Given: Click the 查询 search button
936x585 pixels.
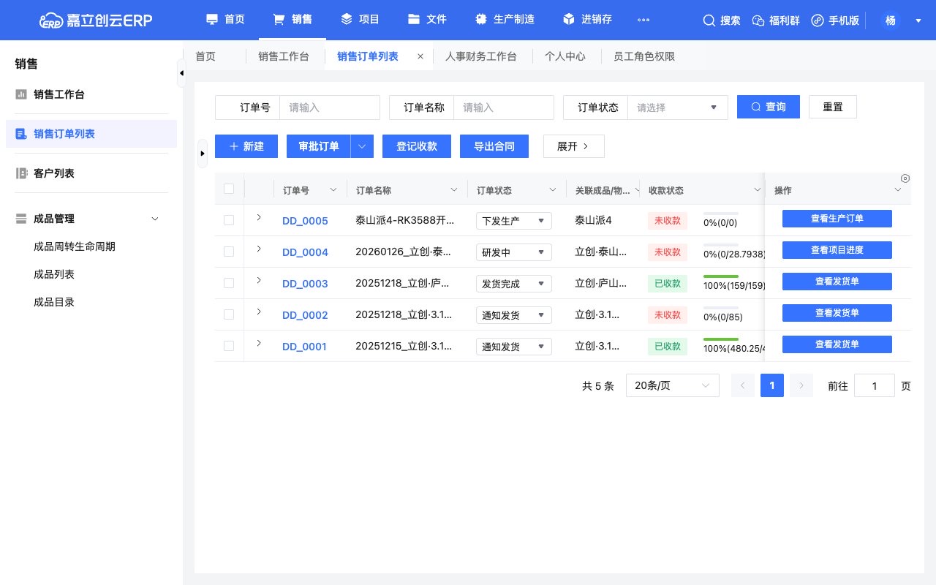Looking at the screenshot, I should pyautogui.click(x=769, y=107).
